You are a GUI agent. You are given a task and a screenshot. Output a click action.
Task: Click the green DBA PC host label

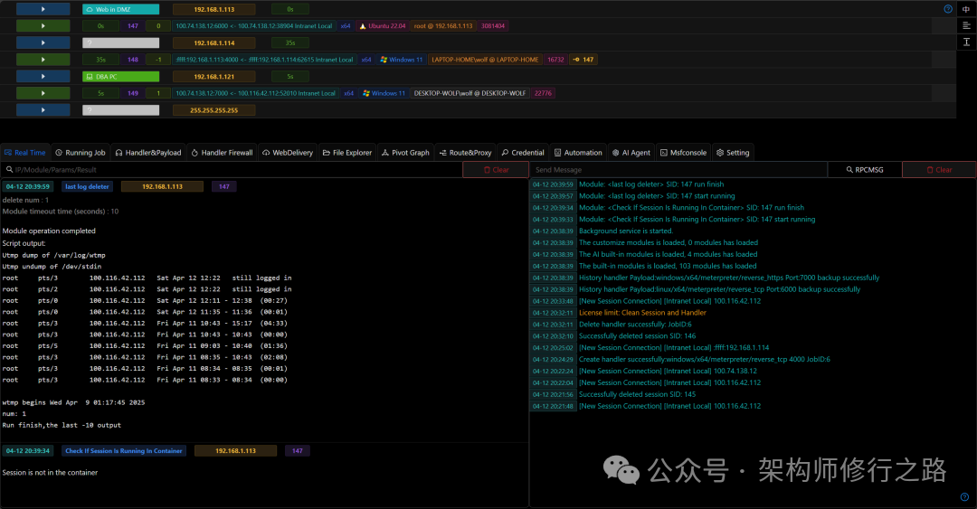pyautogui.click(x=120, y=77)
